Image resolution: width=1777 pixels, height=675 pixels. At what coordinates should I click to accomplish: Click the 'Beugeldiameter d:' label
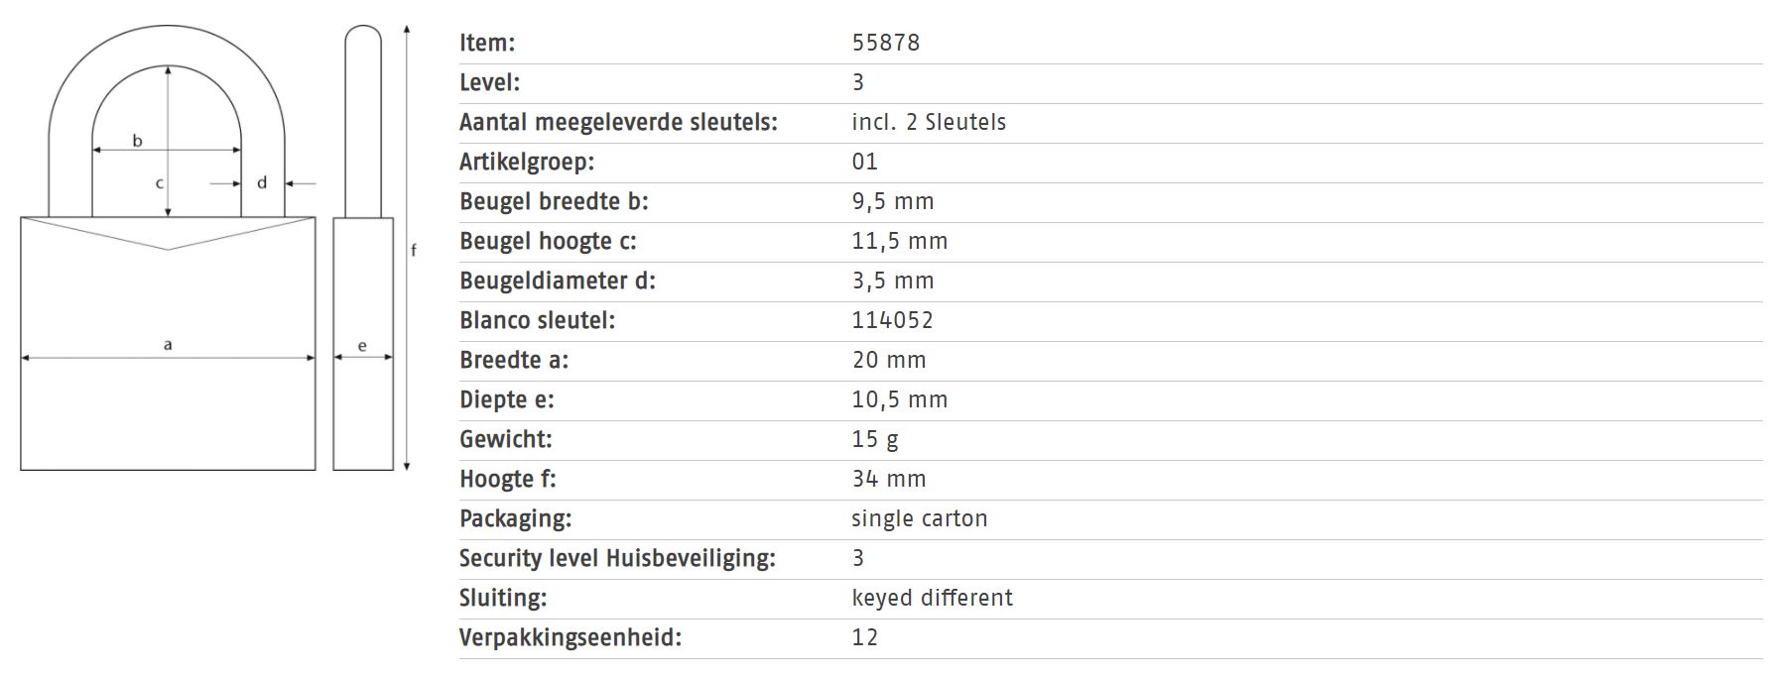(558, 281)
